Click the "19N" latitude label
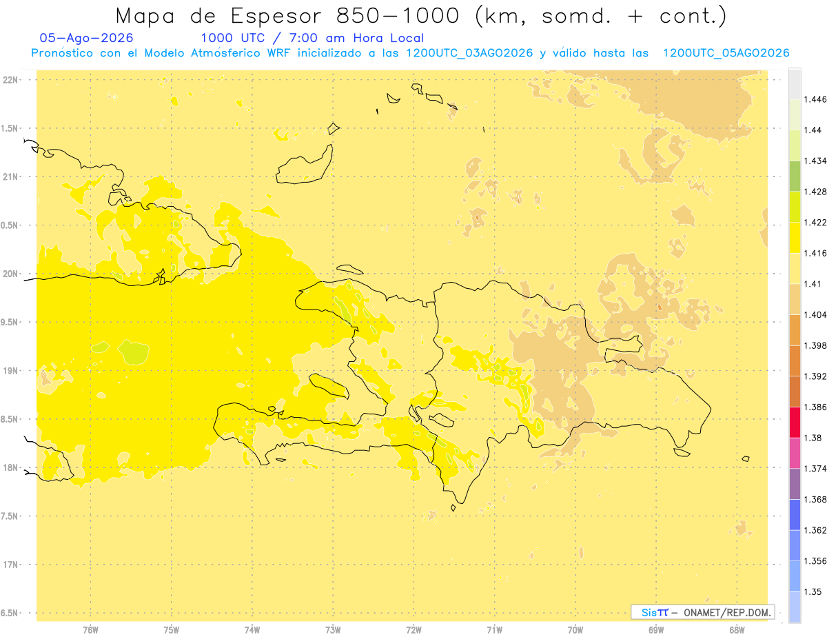Screen dimensions: 827x639 (10, 371)
